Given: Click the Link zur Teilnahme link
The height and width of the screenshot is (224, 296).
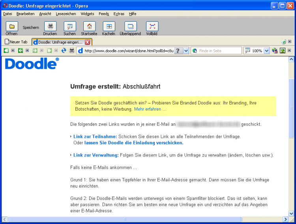Looking at the screenshot, I should [x=95, y=136].
